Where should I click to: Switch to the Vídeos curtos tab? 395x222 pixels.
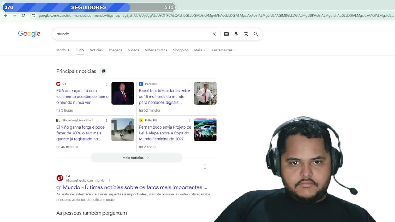tap(156, 50)
